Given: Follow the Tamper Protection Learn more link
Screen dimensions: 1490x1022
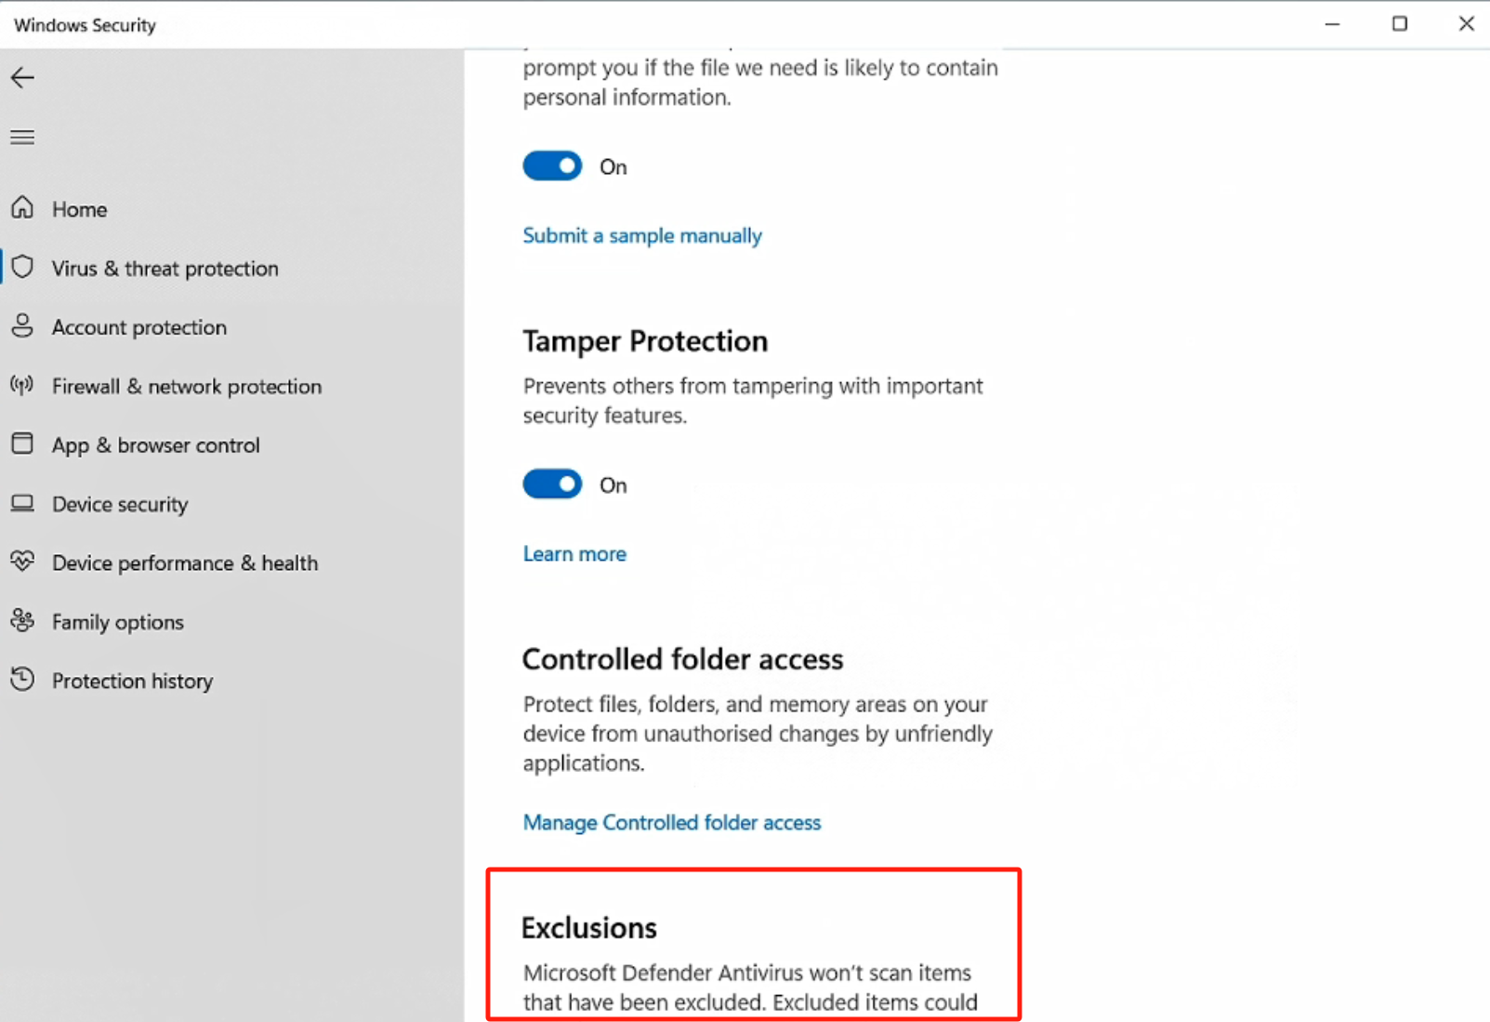Looking at the screenshot, I should point(574,554).
